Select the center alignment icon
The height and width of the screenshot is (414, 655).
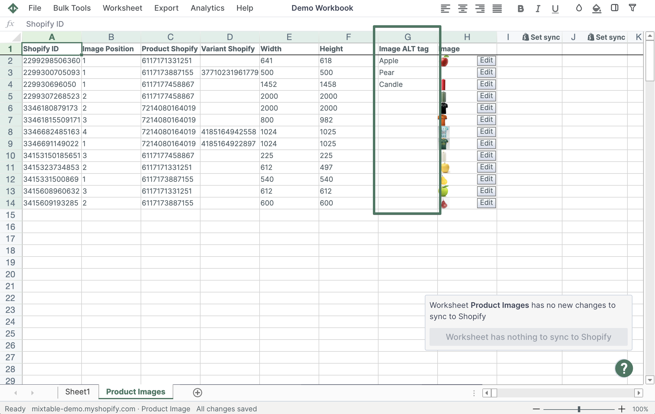pyautogui.click(x=462, y=9)
